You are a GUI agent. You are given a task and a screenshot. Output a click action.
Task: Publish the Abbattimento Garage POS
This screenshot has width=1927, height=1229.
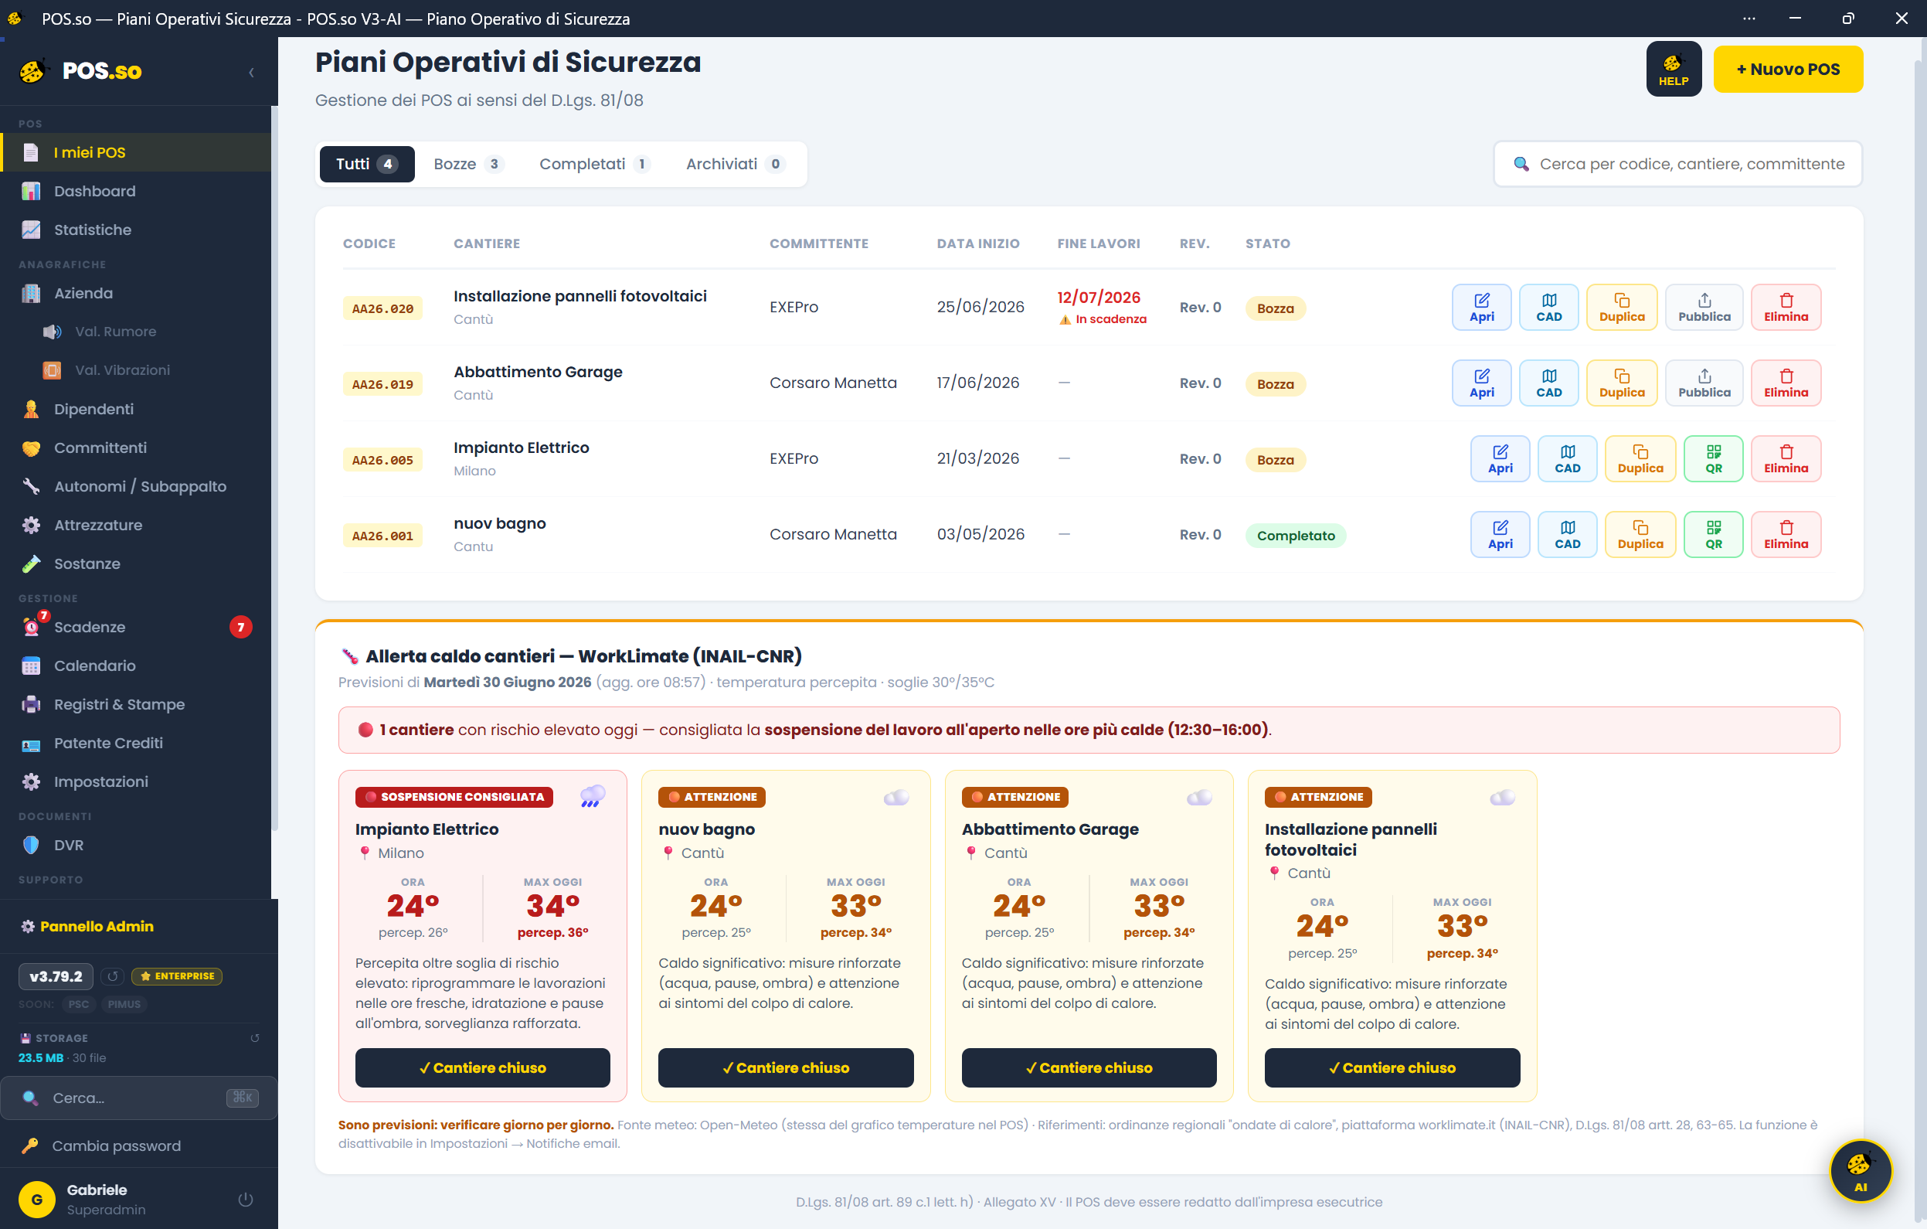point(1704,383)
